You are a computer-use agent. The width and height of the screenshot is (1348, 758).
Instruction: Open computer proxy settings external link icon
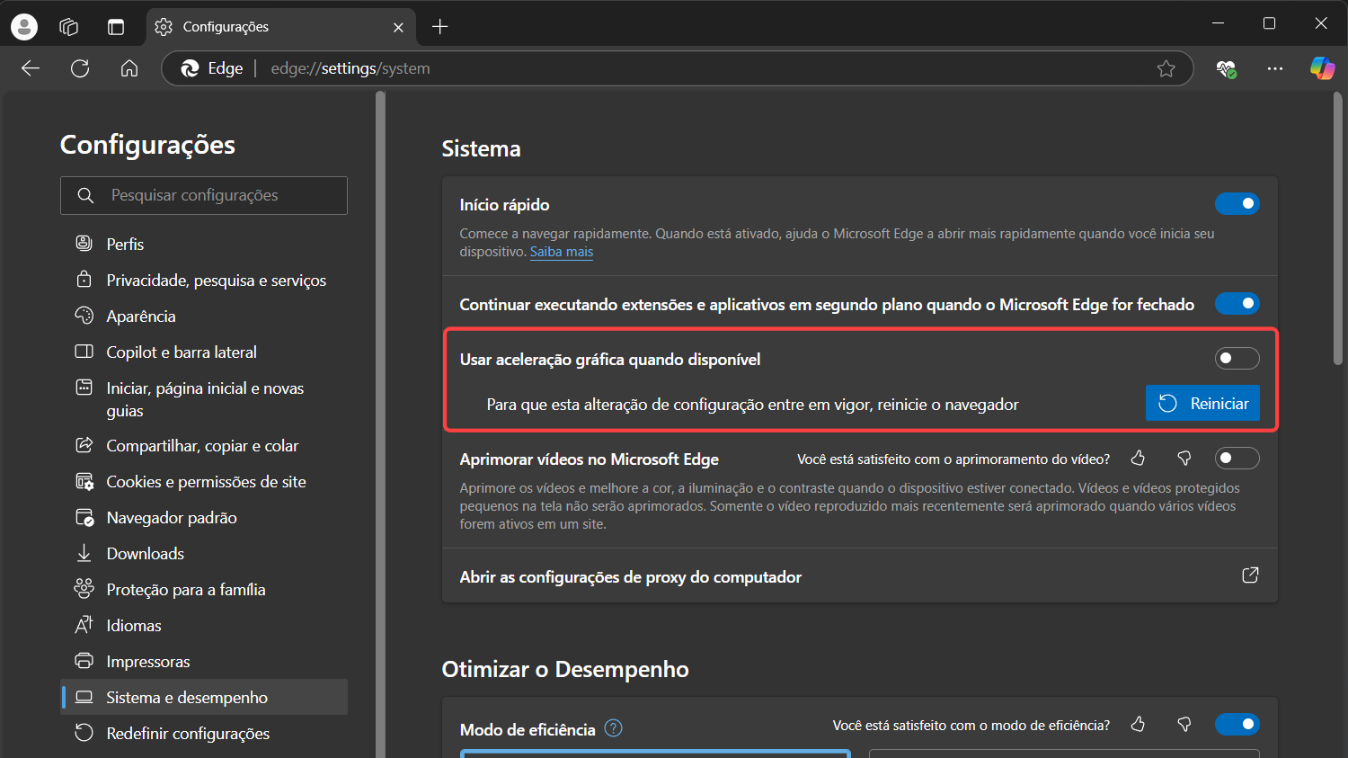point(1250,575)
